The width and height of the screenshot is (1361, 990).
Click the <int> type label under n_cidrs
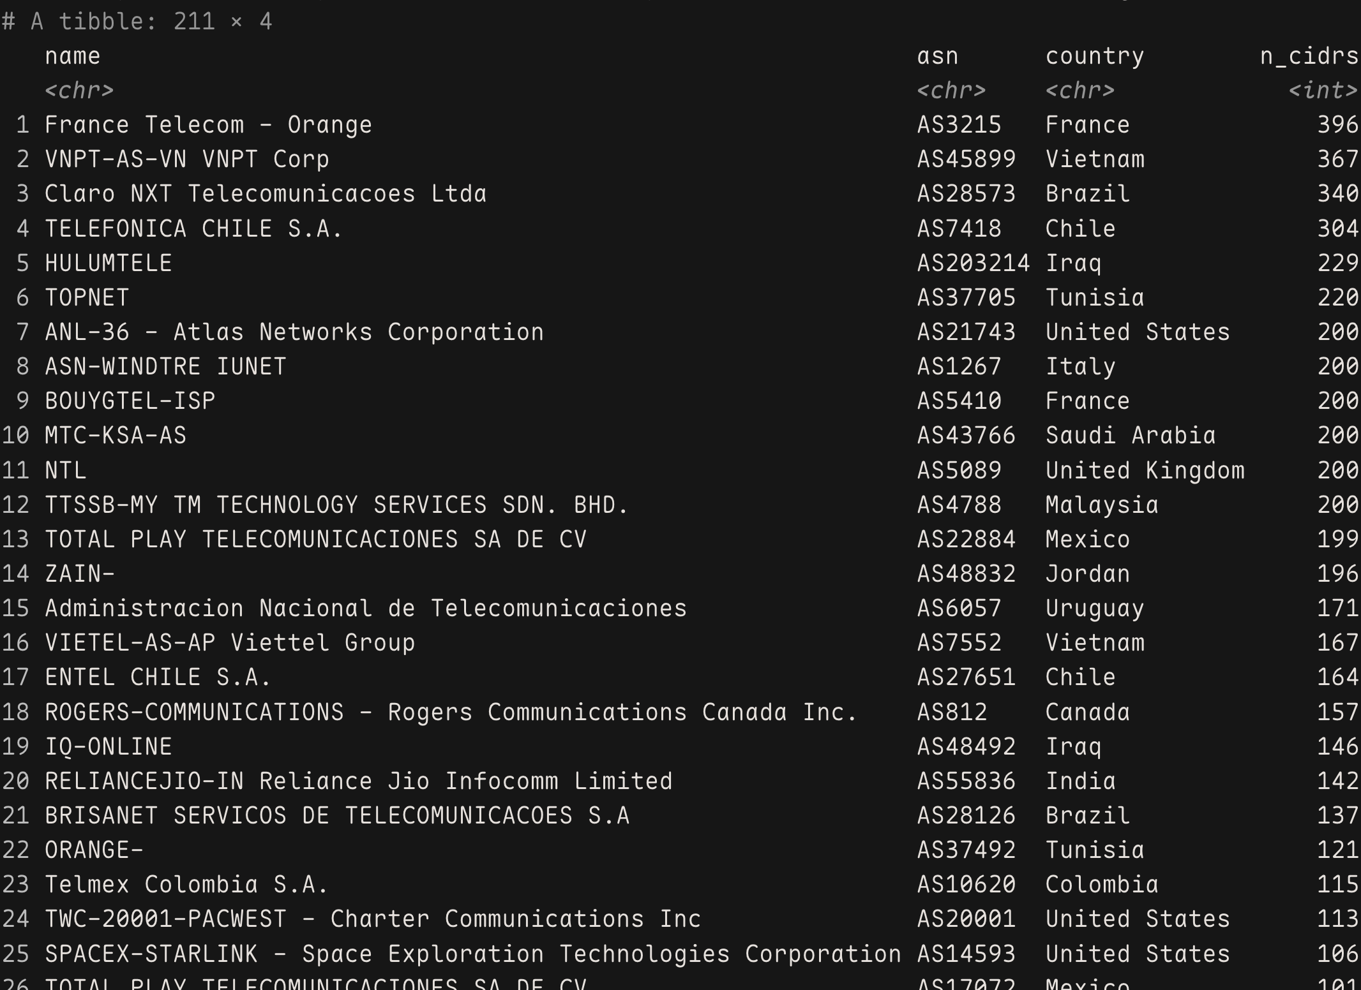tap(1323, 91)
